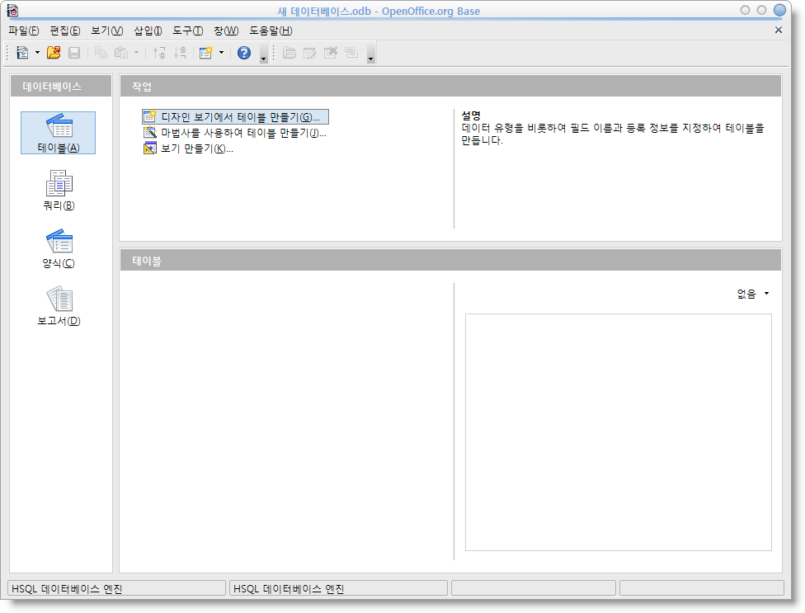Open the 창 menu
Screen dimensions: 805x613
(226, 31)
